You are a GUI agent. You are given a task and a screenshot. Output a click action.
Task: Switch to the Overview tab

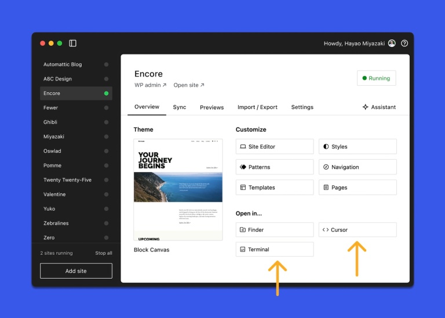[x=147, y=107]
